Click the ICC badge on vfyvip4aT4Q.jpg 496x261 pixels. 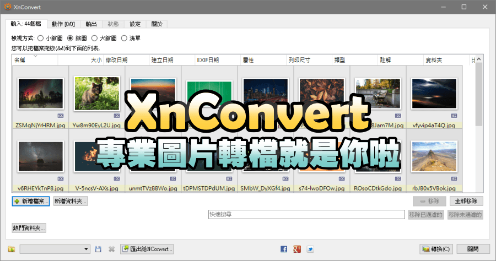click(454, 116)
